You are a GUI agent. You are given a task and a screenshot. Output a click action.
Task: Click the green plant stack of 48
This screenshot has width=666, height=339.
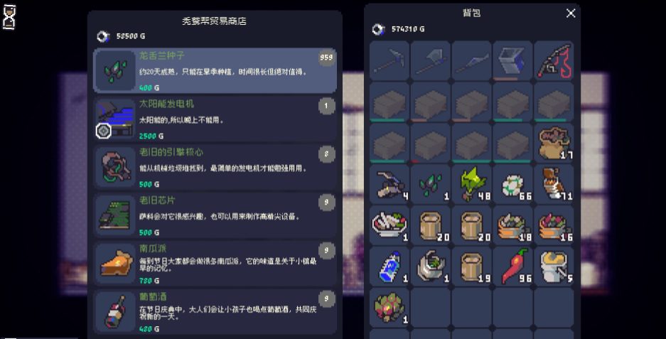(x=471, y=184)
